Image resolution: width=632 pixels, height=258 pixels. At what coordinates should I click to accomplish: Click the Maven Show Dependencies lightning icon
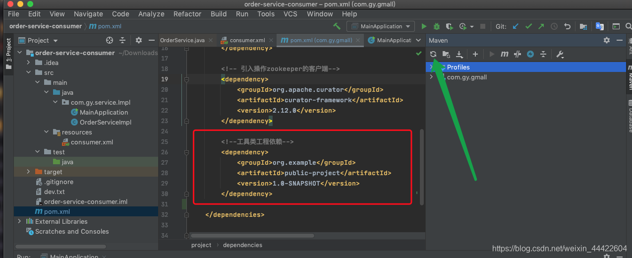pyautogui.click(x=530, y=54)
